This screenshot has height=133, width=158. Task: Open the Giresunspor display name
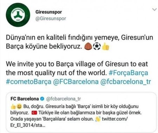pos(48,12)
